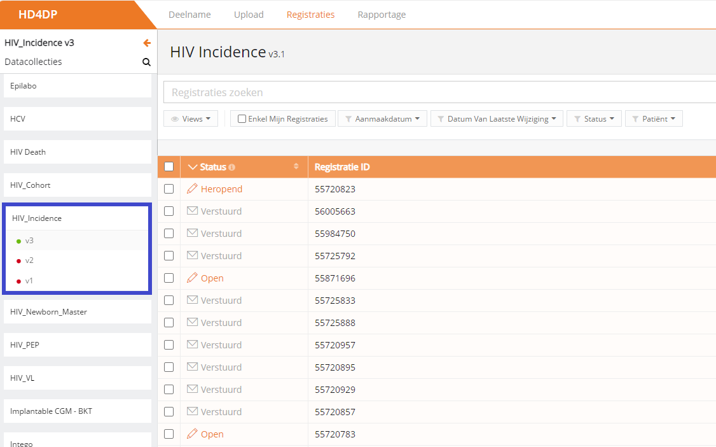Check the row for registration 55984750
Image resolution: width=716 pixels, height=447 pixels.
pyautogui.click(x=169, y=234)
